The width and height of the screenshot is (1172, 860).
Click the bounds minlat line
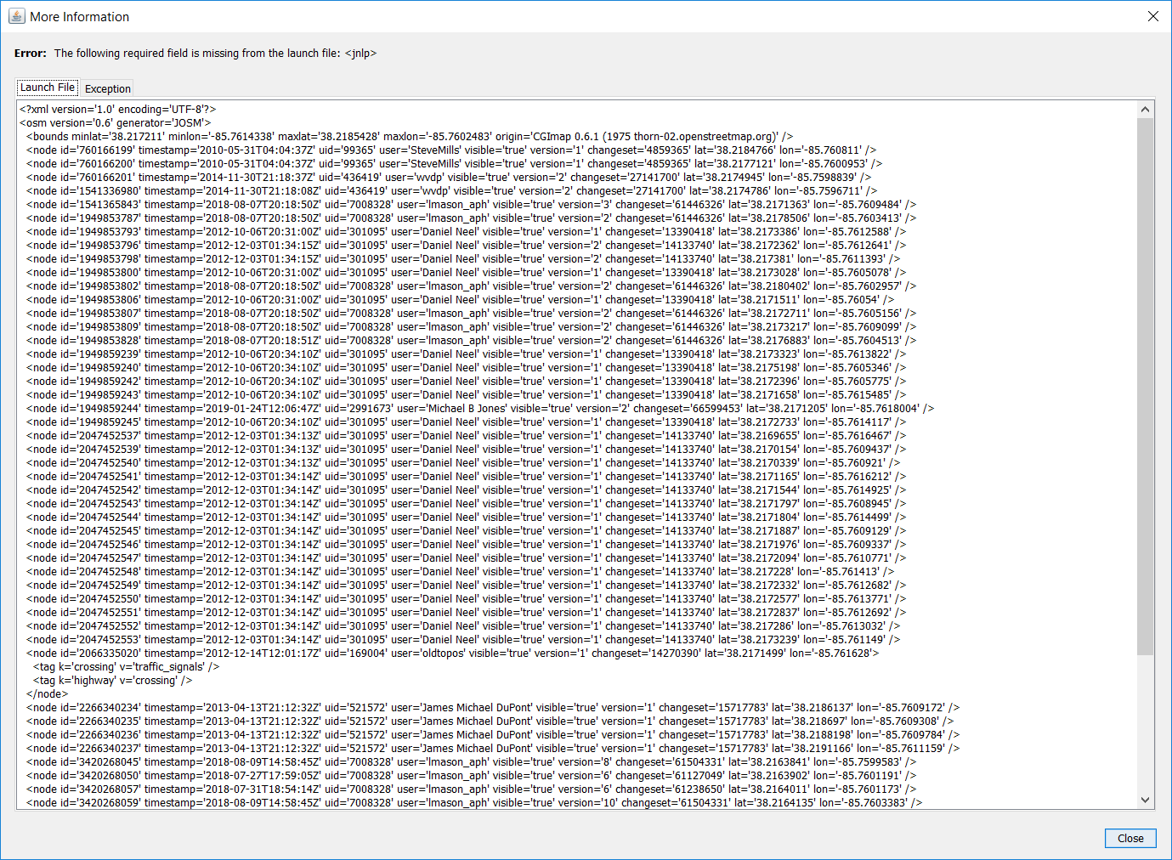[408, 137]
